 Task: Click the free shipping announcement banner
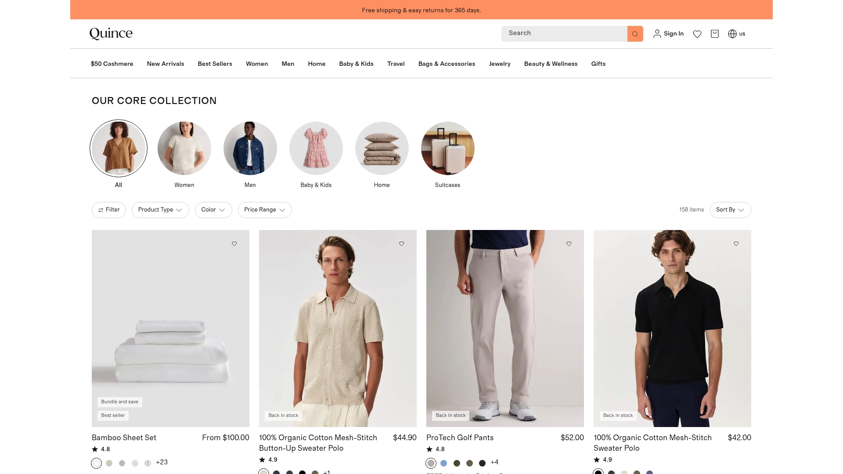[421, 10]
